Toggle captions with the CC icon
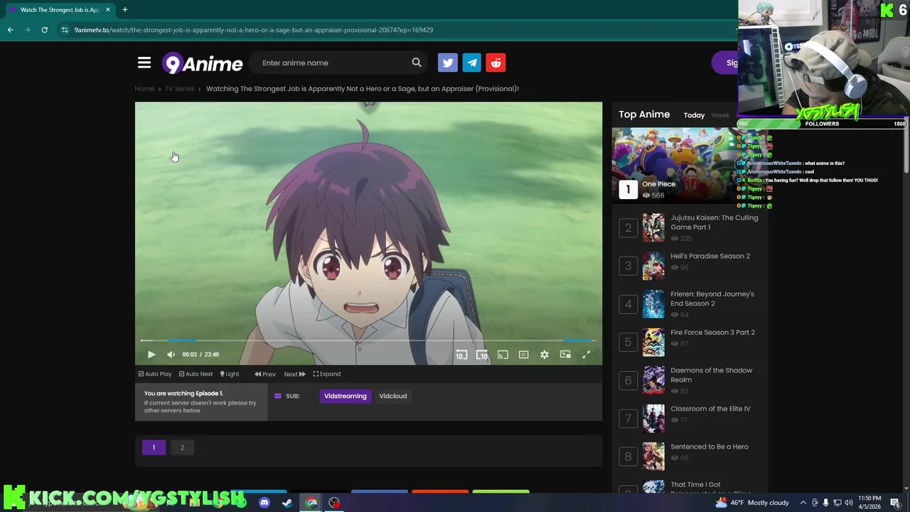Image resolution: width=910 pixels, height=512 pixels. [523, 354]
